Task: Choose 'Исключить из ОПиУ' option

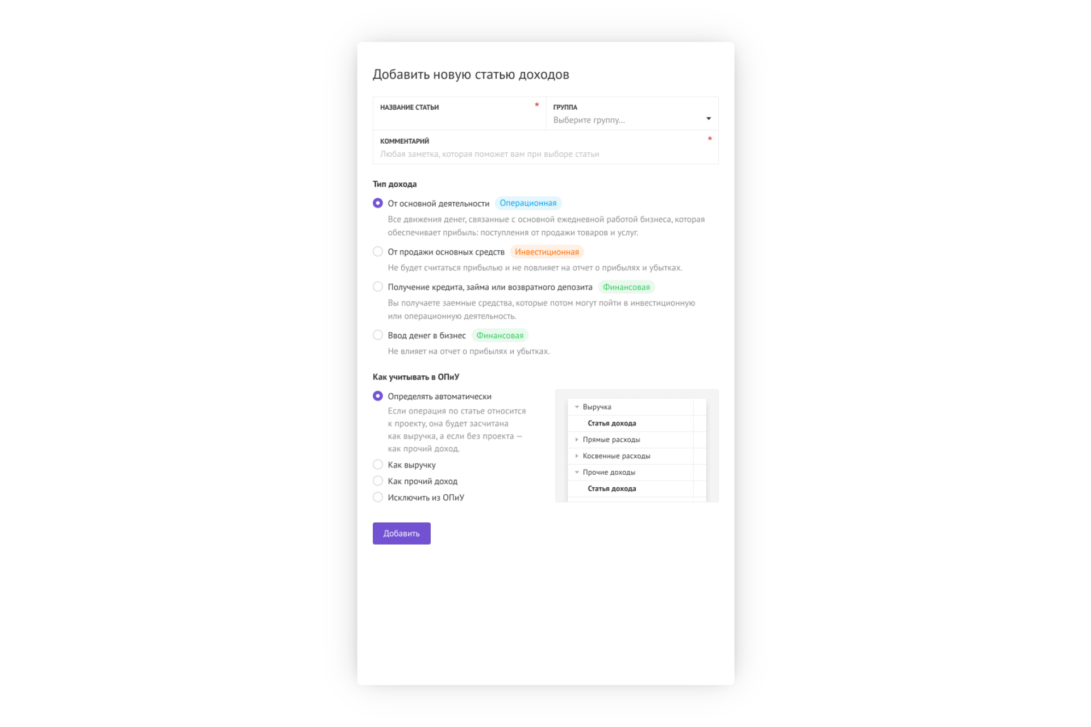Action: 377,497
